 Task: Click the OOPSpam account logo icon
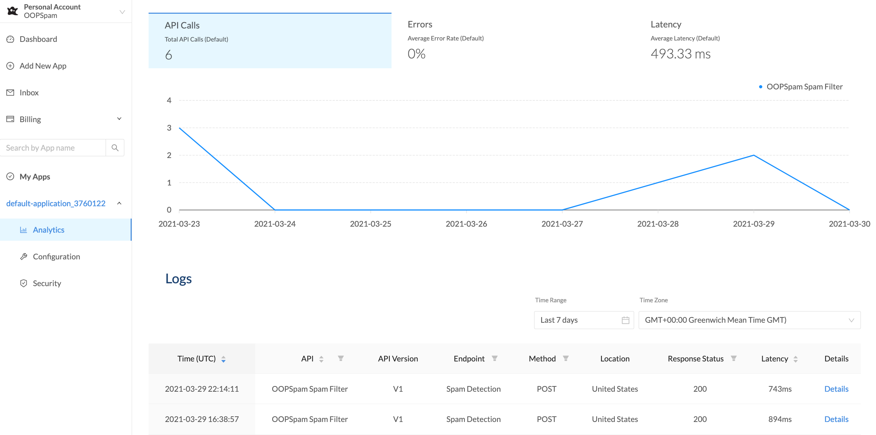click(13, 11)
